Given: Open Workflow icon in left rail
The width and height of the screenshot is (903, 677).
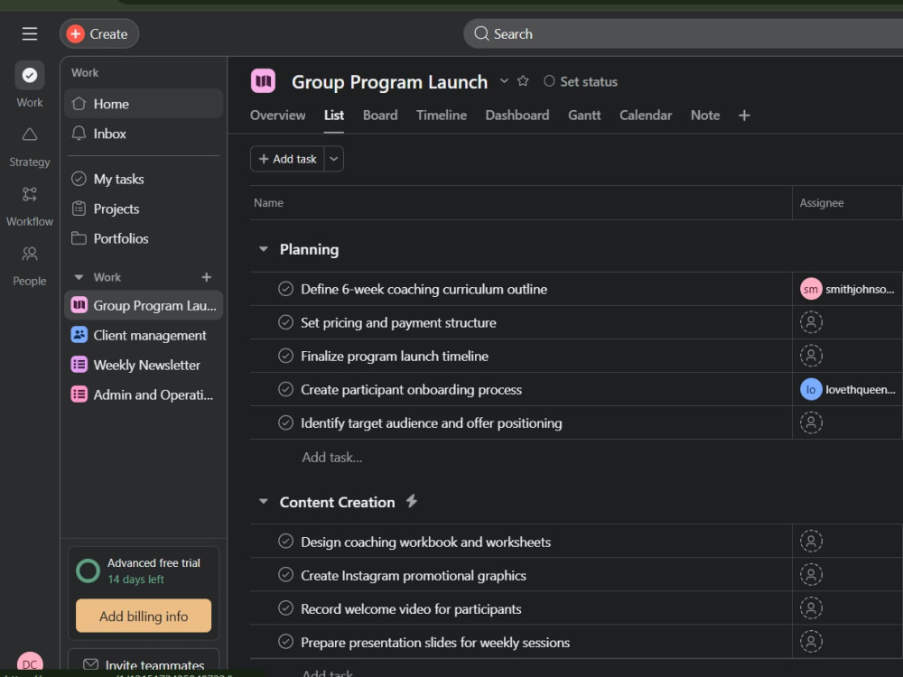Looking at the screenshot, I should (30, 194).
